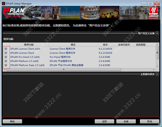162x127 pixels.
Task: Select the EPLAN License Client (x64) row name
Action: click(25, 49)
